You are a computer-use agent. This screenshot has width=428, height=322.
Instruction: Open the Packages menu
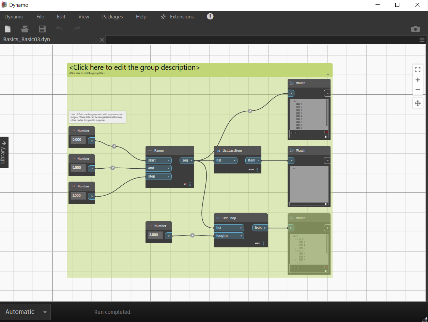click(x=112, y=16)
